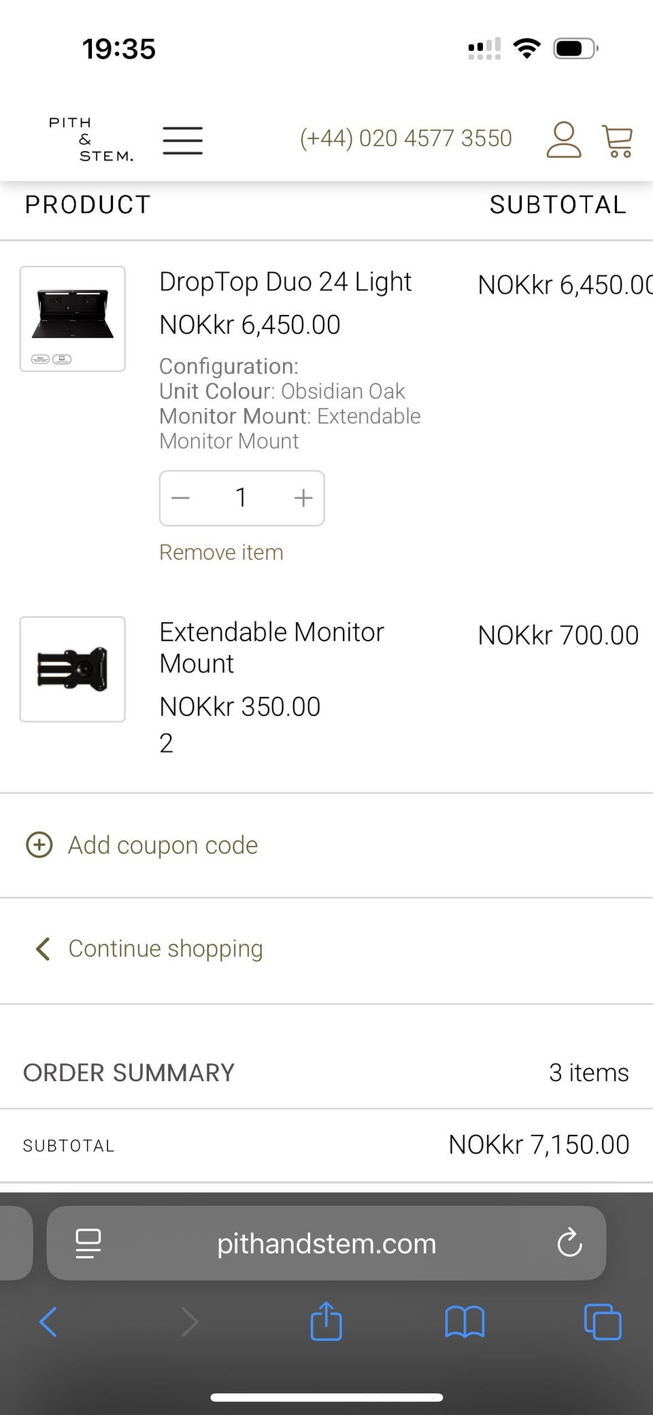This screenshot has height=1415, width=653.
Task: Reload the page in Safari
Action: [x=569, y=1244]
